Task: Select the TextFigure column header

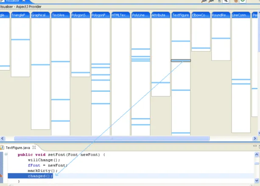Action: (x=181, y=15)
